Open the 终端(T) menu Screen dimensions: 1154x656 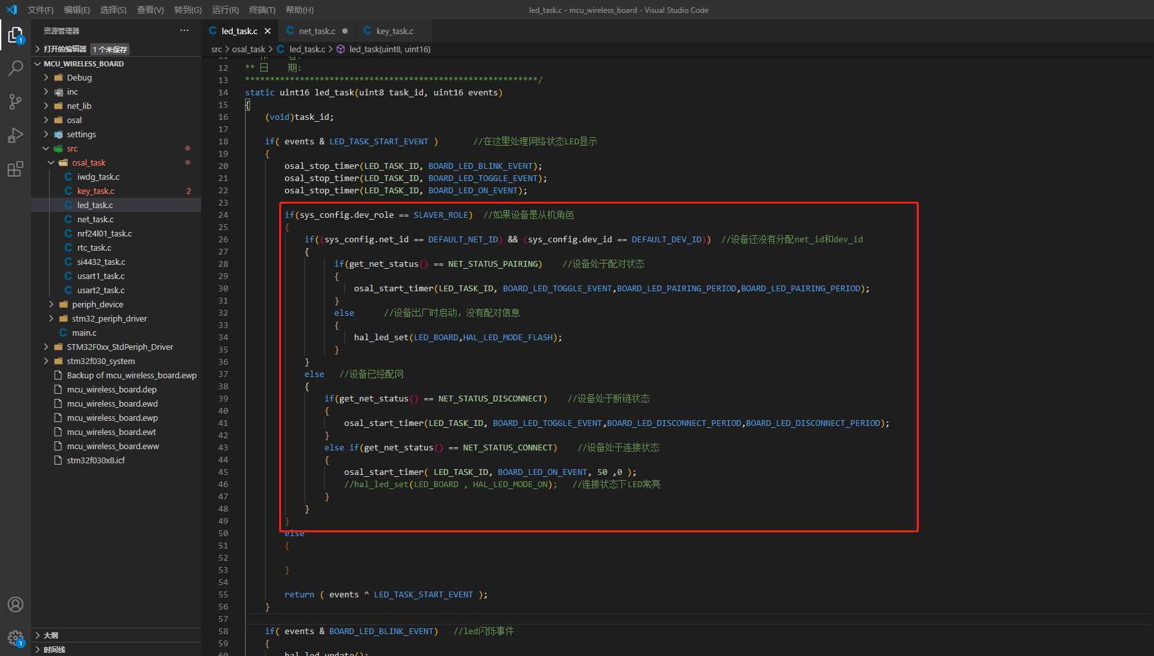262,10
